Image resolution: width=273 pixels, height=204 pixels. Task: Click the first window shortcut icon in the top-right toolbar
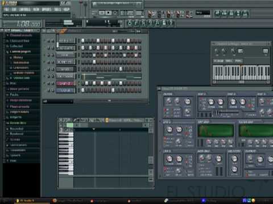[x=217, y=14]
